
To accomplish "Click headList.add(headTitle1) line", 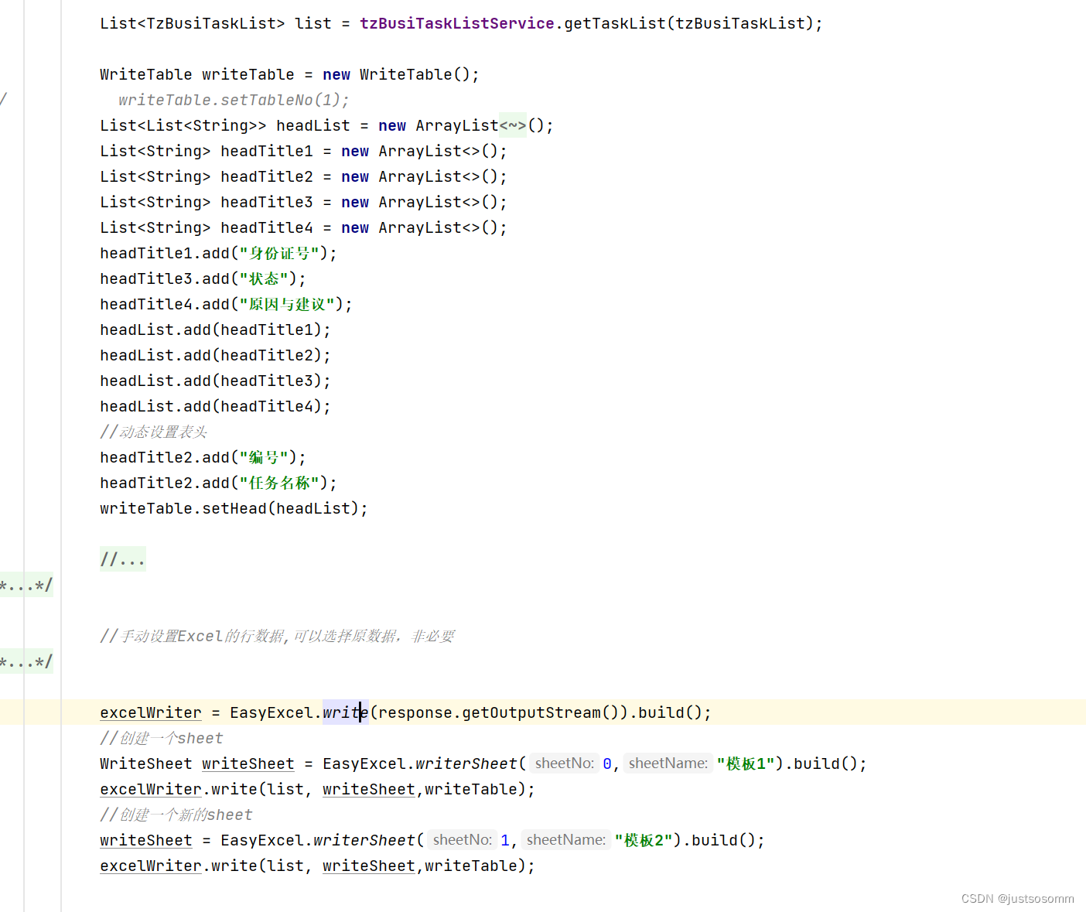I will (215, 330).
